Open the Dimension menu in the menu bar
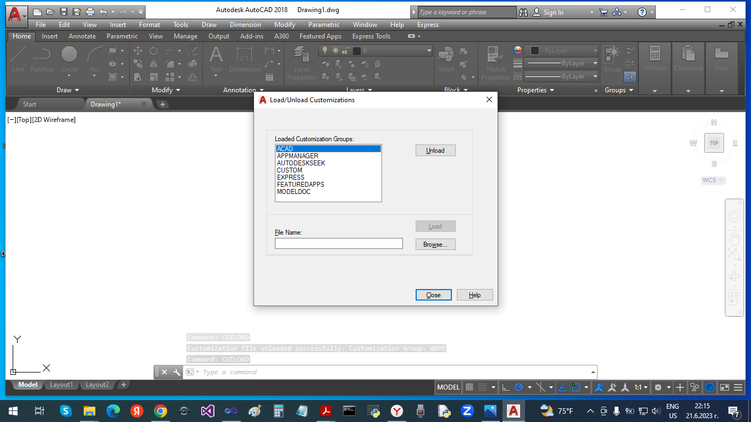The height and width of the screenshot is (422, 751). click(x=245, y=25)
